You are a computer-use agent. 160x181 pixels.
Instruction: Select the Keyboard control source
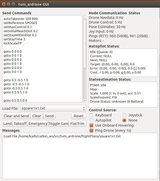(92, 115)
